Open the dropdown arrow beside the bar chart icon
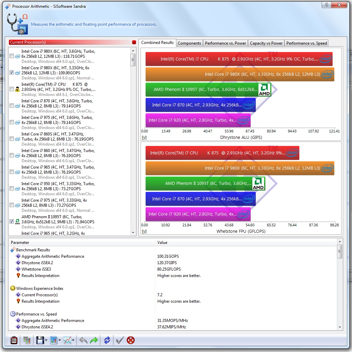This screenshot has width=352, height=352. coord(59,341)
